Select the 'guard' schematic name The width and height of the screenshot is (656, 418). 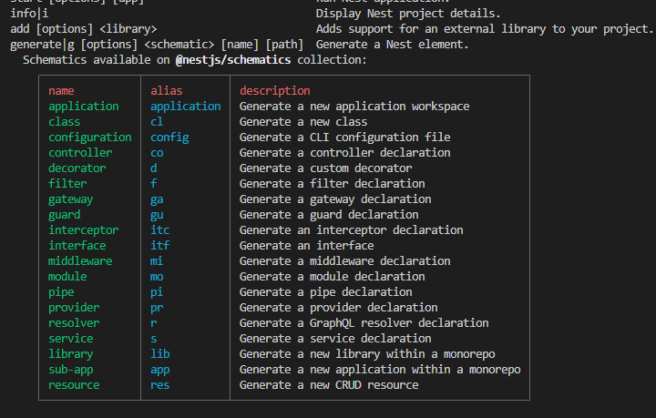tap(64, 215)
